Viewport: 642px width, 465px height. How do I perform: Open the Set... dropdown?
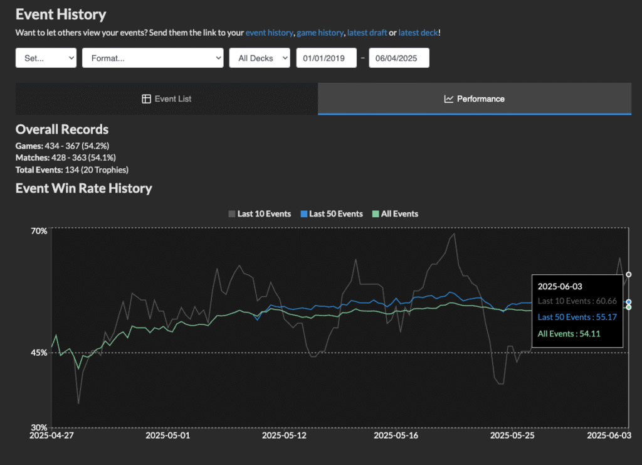46,58
